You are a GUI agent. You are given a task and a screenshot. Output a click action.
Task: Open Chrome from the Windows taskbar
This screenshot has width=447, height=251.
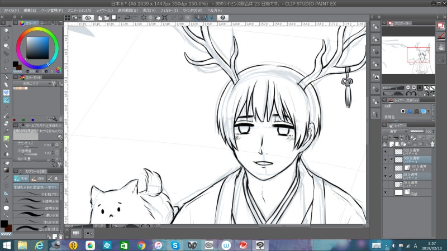(x=141, y=245)
